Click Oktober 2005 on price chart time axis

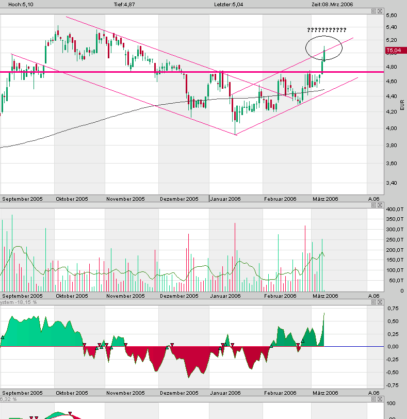click(x=72, y=199)
